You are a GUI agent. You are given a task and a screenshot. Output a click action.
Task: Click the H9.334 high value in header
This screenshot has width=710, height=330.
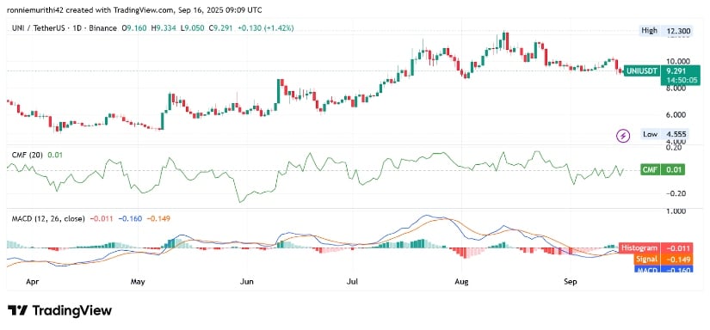pos(164,28)
